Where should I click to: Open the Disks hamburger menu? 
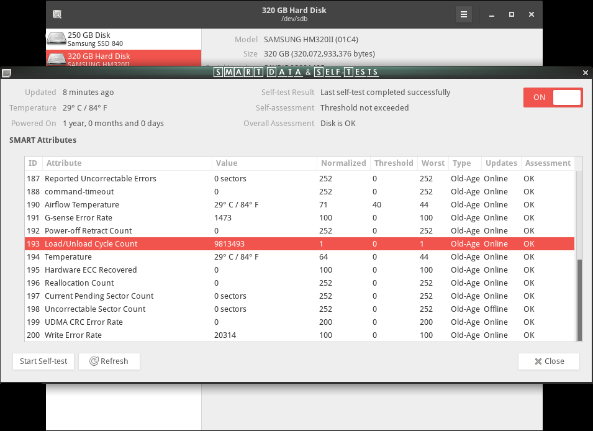[x=464, y=14]
